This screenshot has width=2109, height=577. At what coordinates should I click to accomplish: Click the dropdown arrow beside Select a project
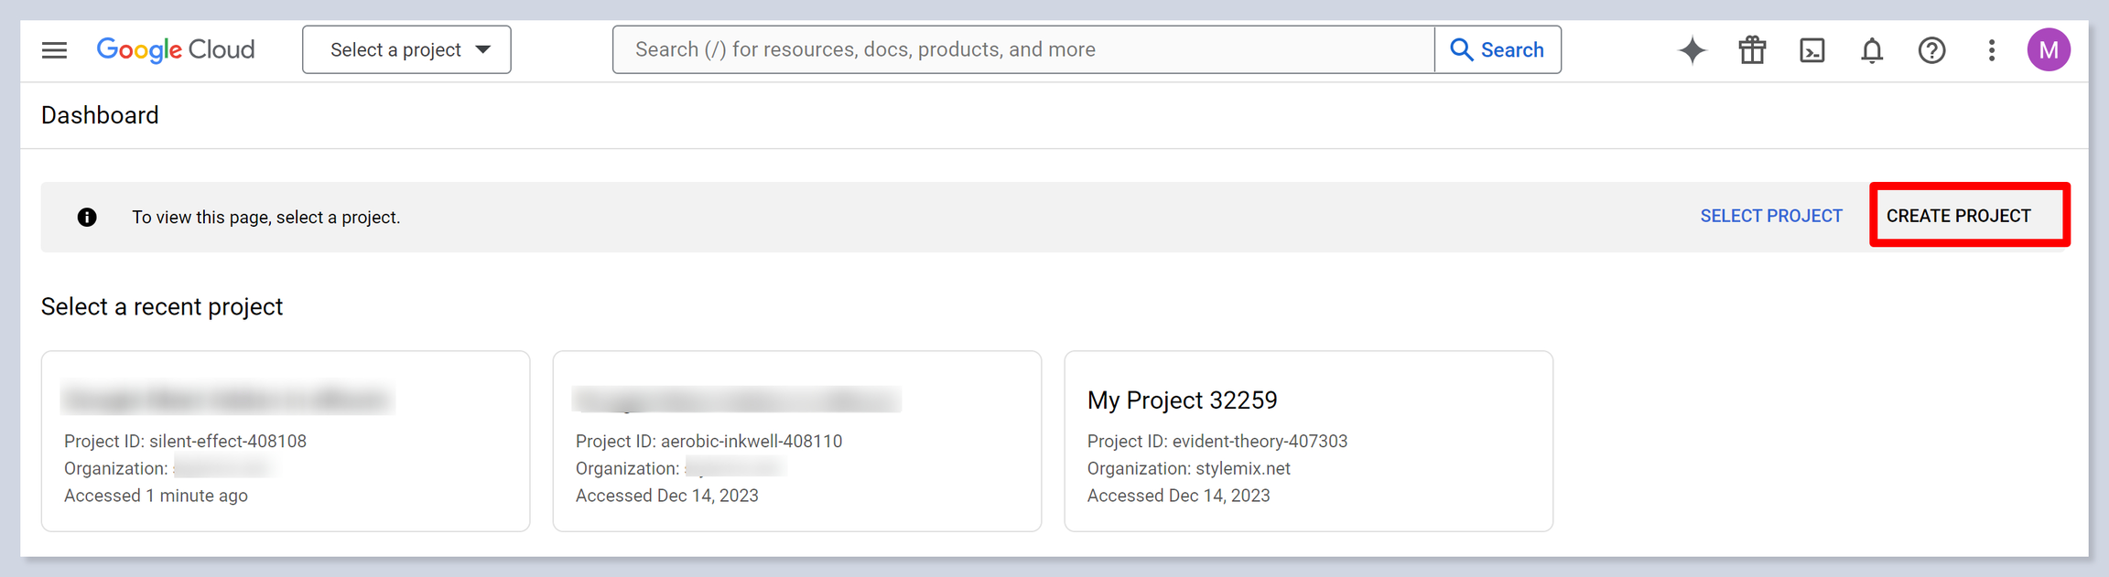pos(483,50)
